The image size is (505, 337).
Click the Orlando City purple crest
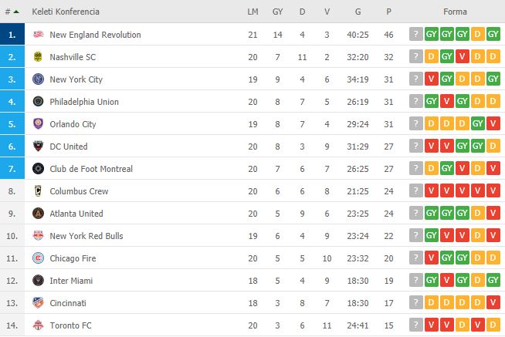(39, 123)
